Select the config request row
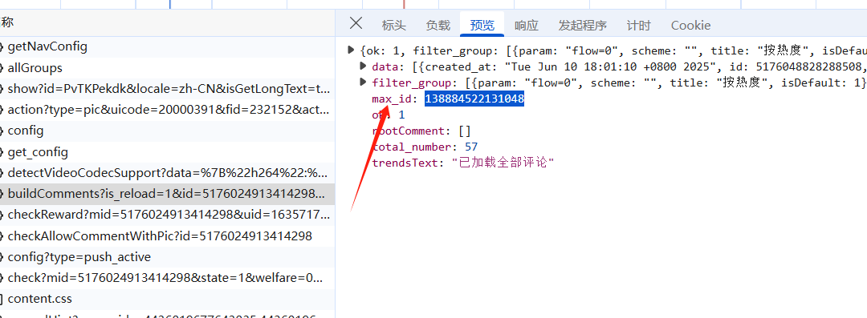Image resolution: width=867 pixels, height=318 pixels. point(167,131)
